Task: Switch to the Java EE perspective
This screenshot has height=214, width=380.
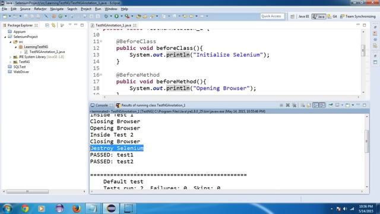Action: pos(303,17)
